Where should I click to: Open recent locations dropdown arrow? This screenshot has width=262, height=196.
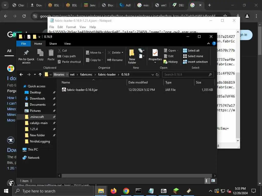35,75
